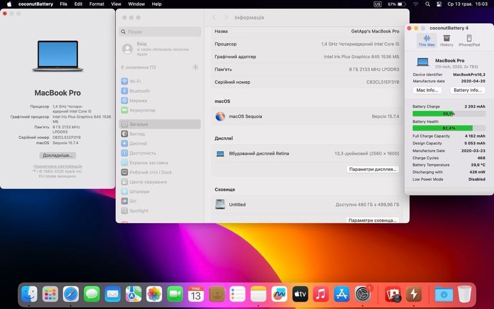Open Photo Booth in the Dock
494x309 pixels.
point(392,294)
